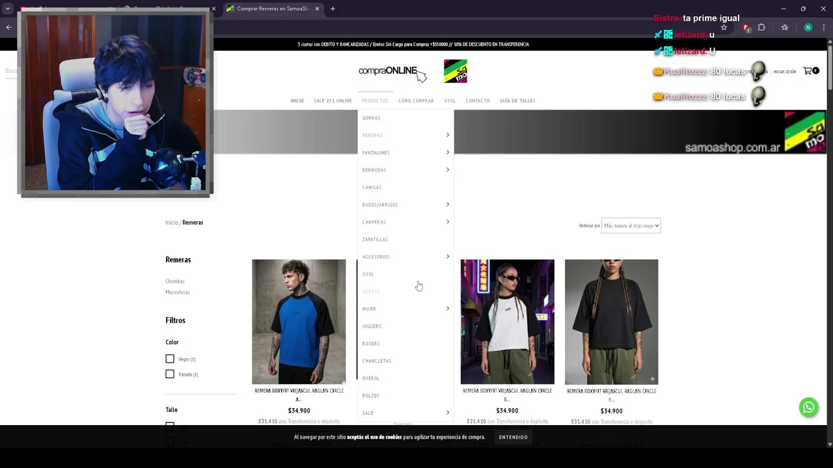
Task: Expand the Sale submenu arrow
Action: point(448,413)
